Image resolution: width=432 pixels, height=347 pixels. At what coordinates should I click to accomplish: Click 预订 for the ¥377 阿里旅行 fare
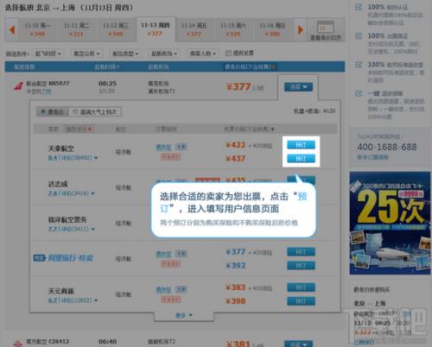[301, 252]
